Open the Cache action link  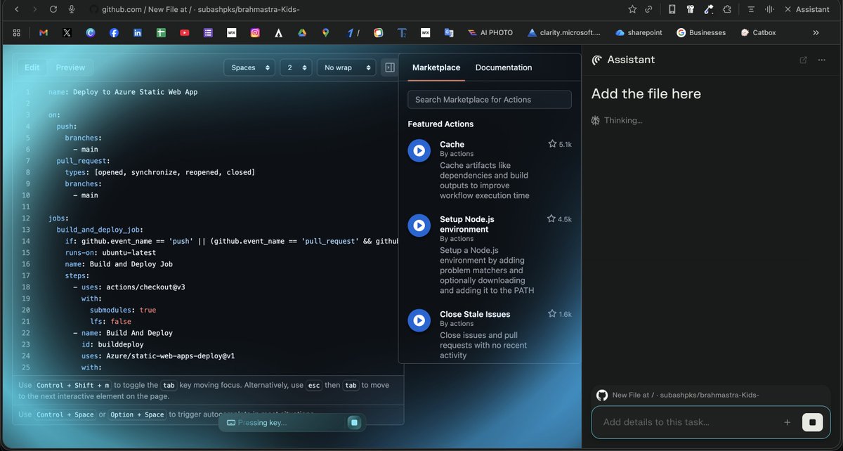tap(452, 144)
